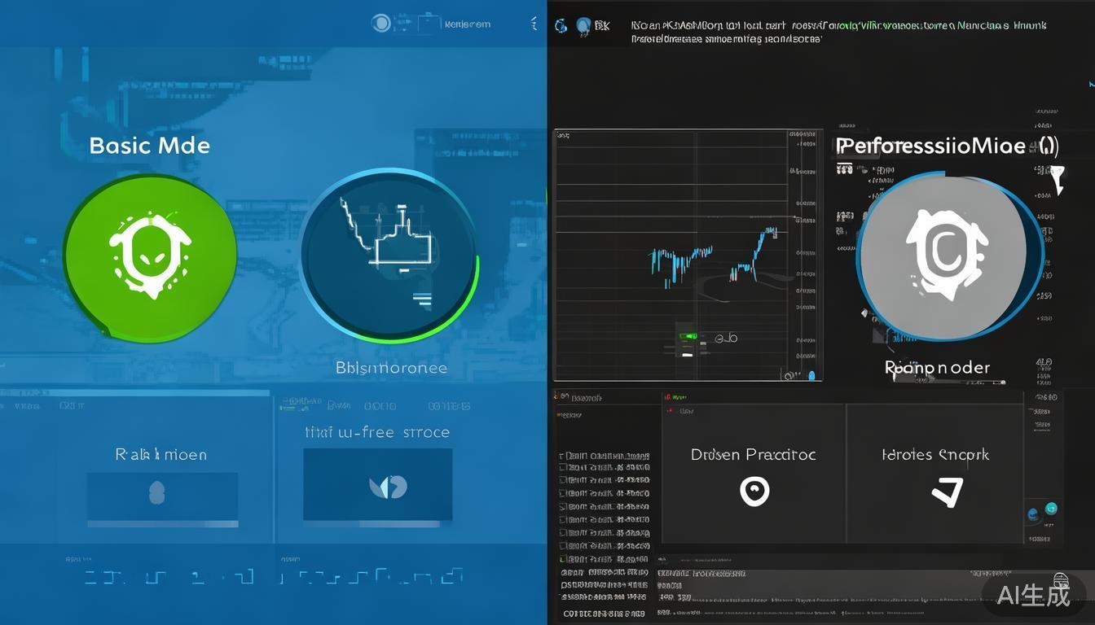Screen dimensions: 1095x625
Task: Click the green Basic Mode circle icon
Action: pyautogui.click(x=150, y=257)
